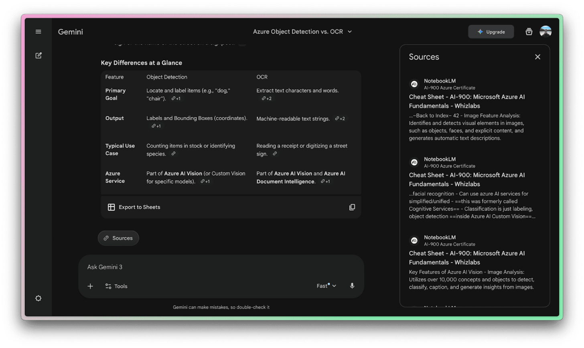The width and height of the screenshot is (584, 348).
Task: Click 'Extract text characters and words.' cell
Action: 298,91
